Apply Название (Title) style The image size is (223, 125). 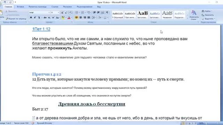pyautogui.click(x=167, y=15)
